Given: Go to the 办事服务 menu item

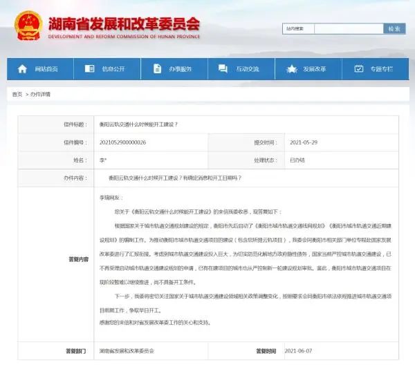Looking at the screenshot, I should click(181, 69).
